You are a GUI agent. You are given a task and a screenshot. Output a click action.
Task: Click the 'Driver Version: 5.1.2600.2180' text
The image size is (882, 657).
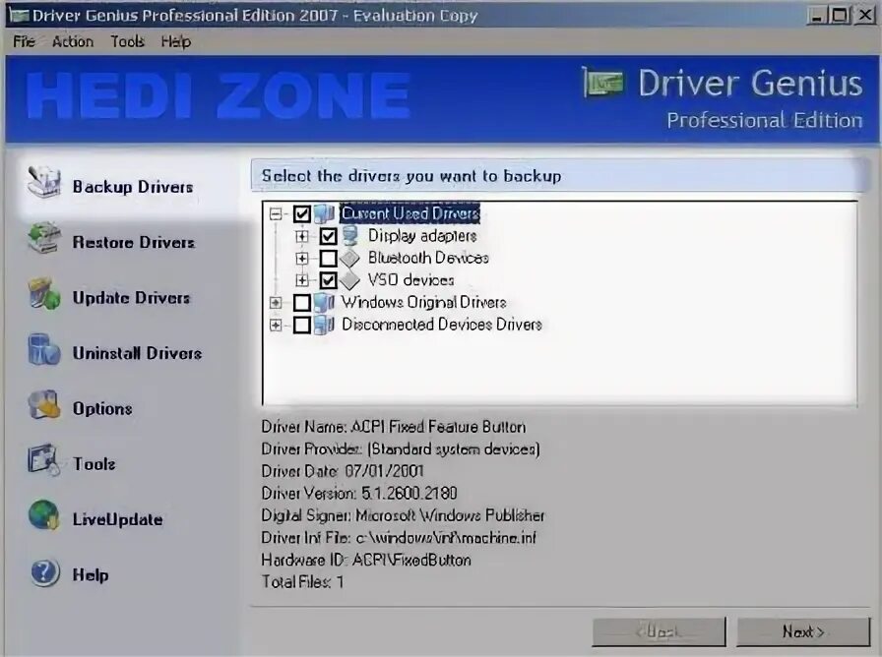(359, 494)
